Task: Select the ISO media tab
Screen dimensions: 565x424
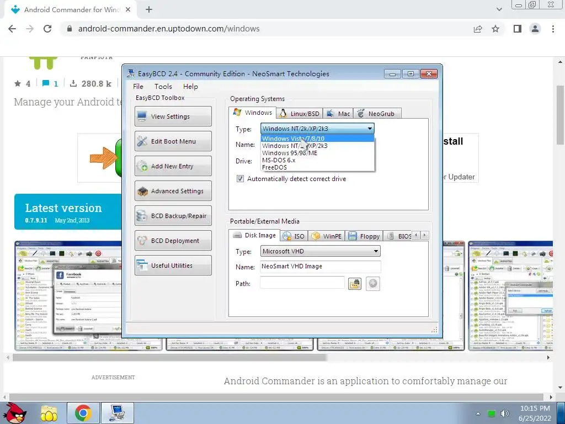Action: (x=294, y=236)
